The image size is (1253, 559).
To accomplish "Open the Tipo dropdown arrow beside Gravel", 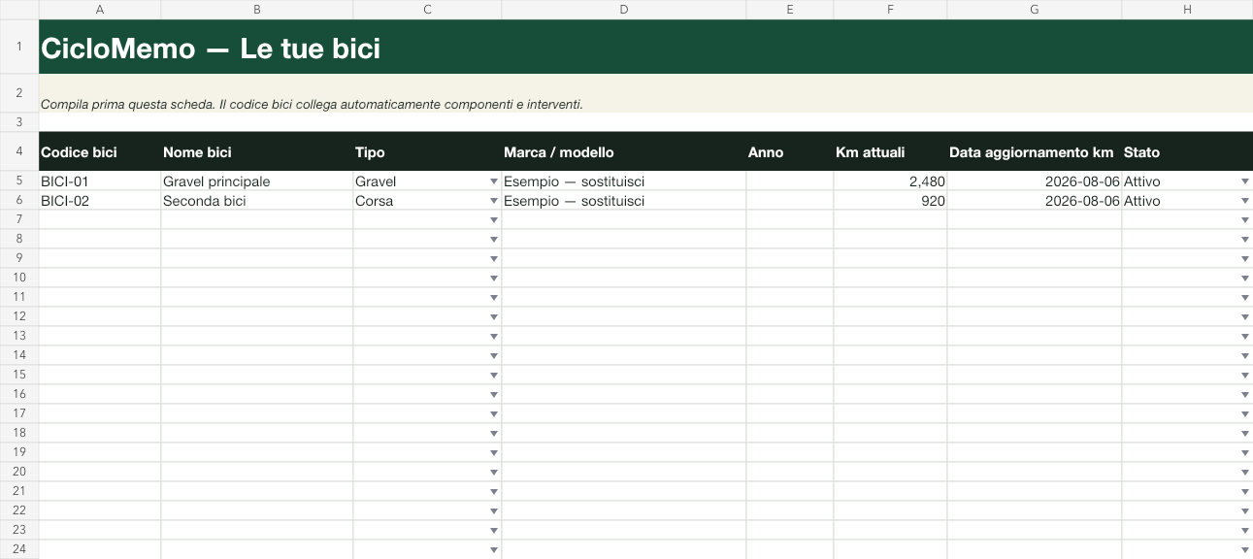I will coord(494,181).
